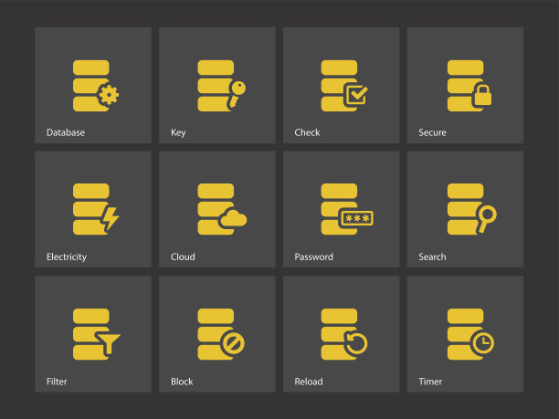Open the secure database padlock icon
Screen dimensions: 559x419
click(x=469, y=86)
